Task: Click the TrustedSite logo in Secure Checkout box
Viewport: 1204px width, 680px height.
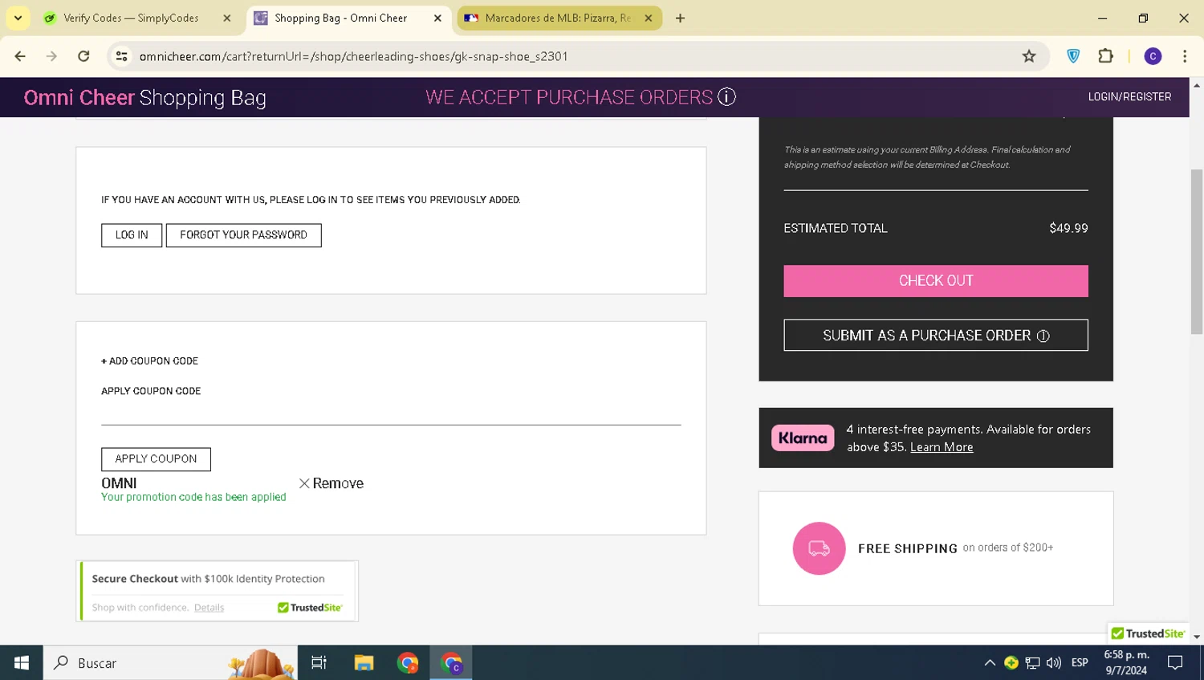Action: point(310,608)
